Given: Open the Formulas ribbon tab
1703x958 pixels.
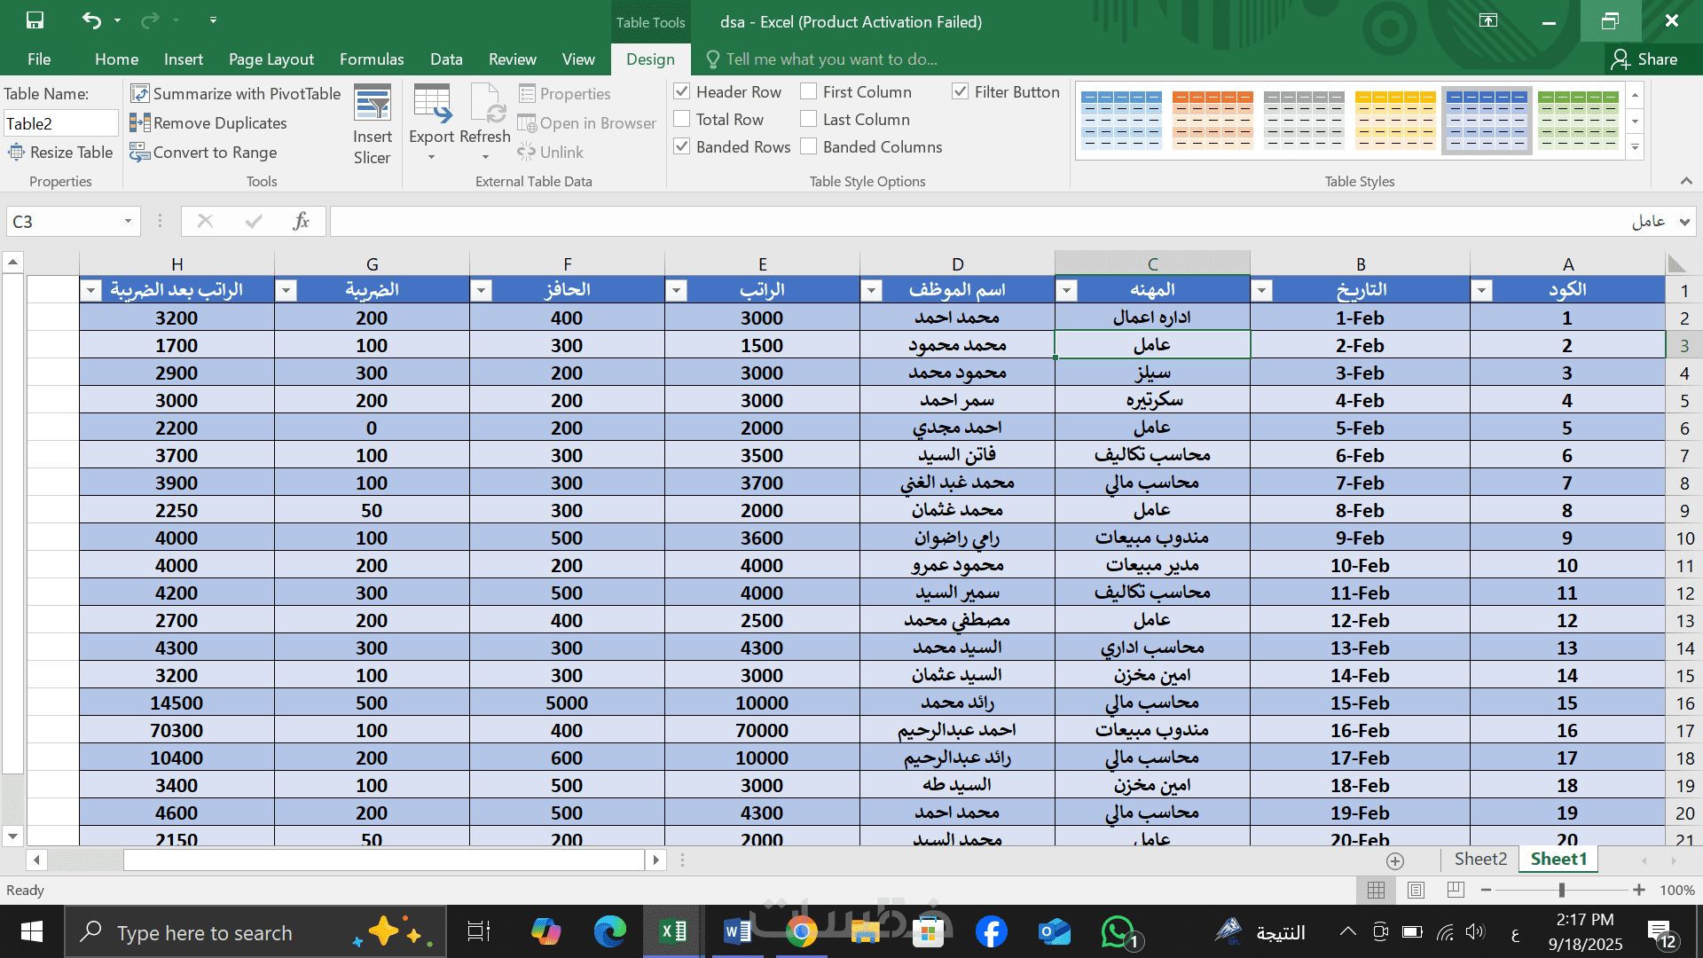Looking at the screenshot, I should 372,59.
